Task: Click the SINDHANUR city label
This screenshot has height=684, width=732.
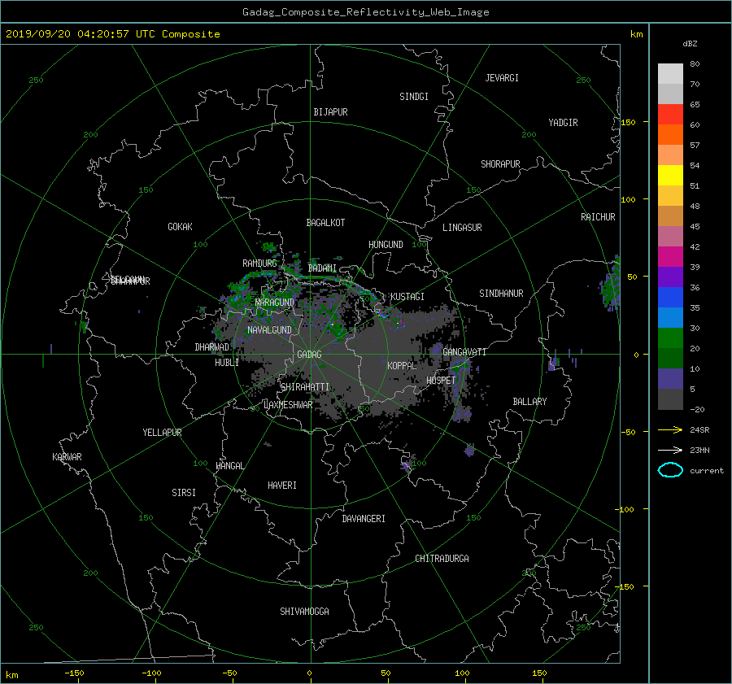Action: (x=501, y=294)
